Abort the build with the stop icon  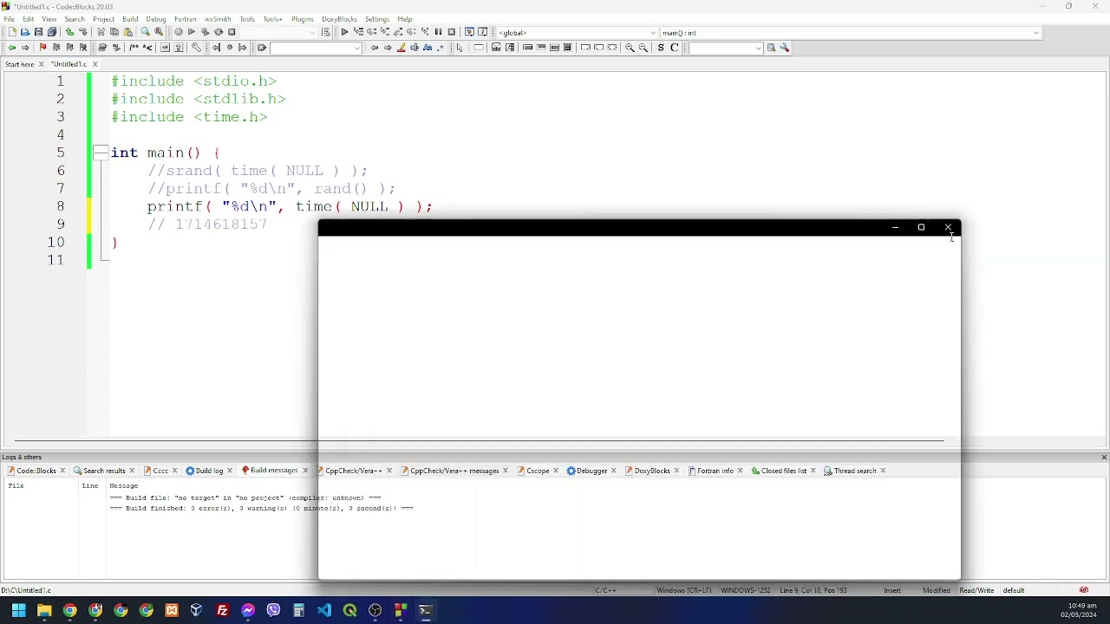(x=232, y=32)
